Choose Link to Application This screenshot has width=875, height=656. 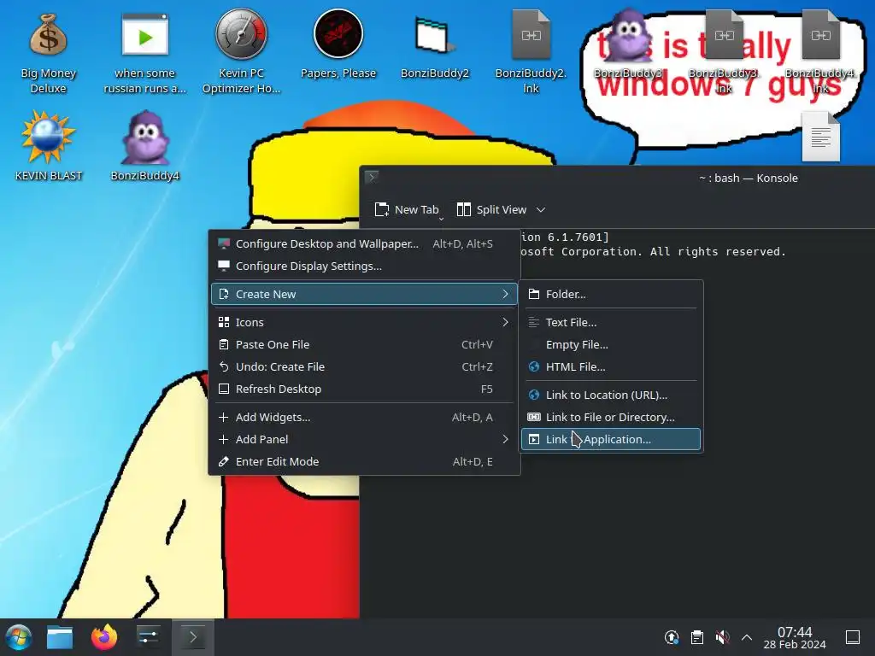[x=611, y=439]
